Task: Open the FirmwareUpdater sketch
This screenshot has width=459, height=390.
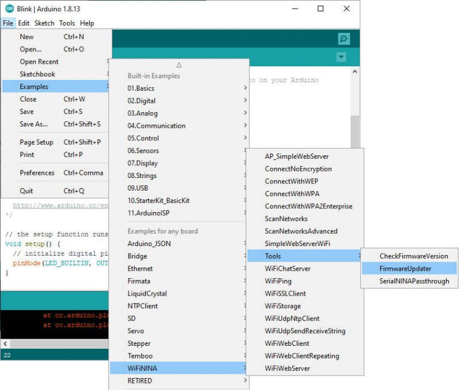Action: click(x=409, y=269)
